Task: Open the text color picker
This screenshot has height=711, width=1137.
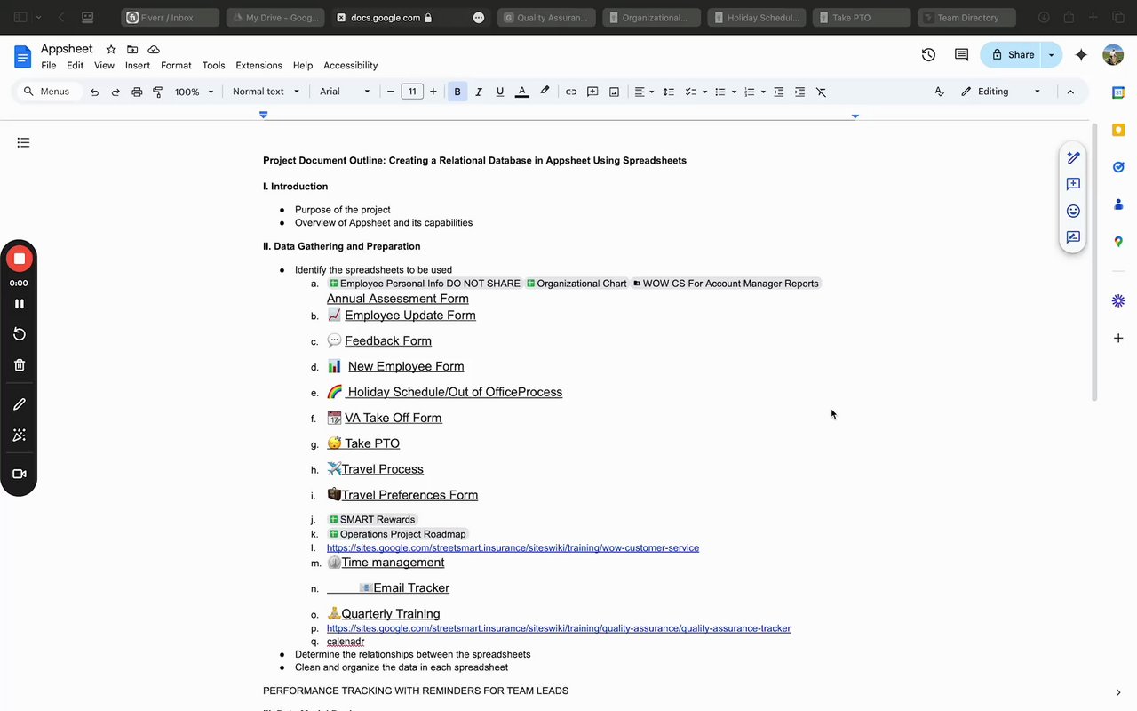Action: pyautogui.click(x=521, y=92)
